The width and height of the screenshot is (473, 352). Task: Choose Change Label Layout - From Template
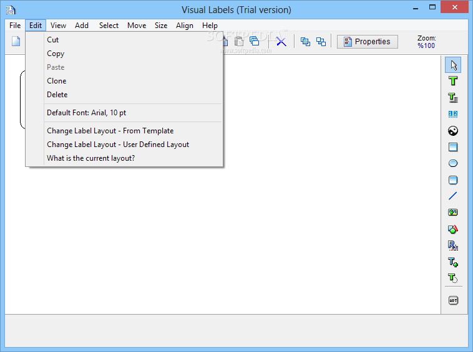[124, 131]
